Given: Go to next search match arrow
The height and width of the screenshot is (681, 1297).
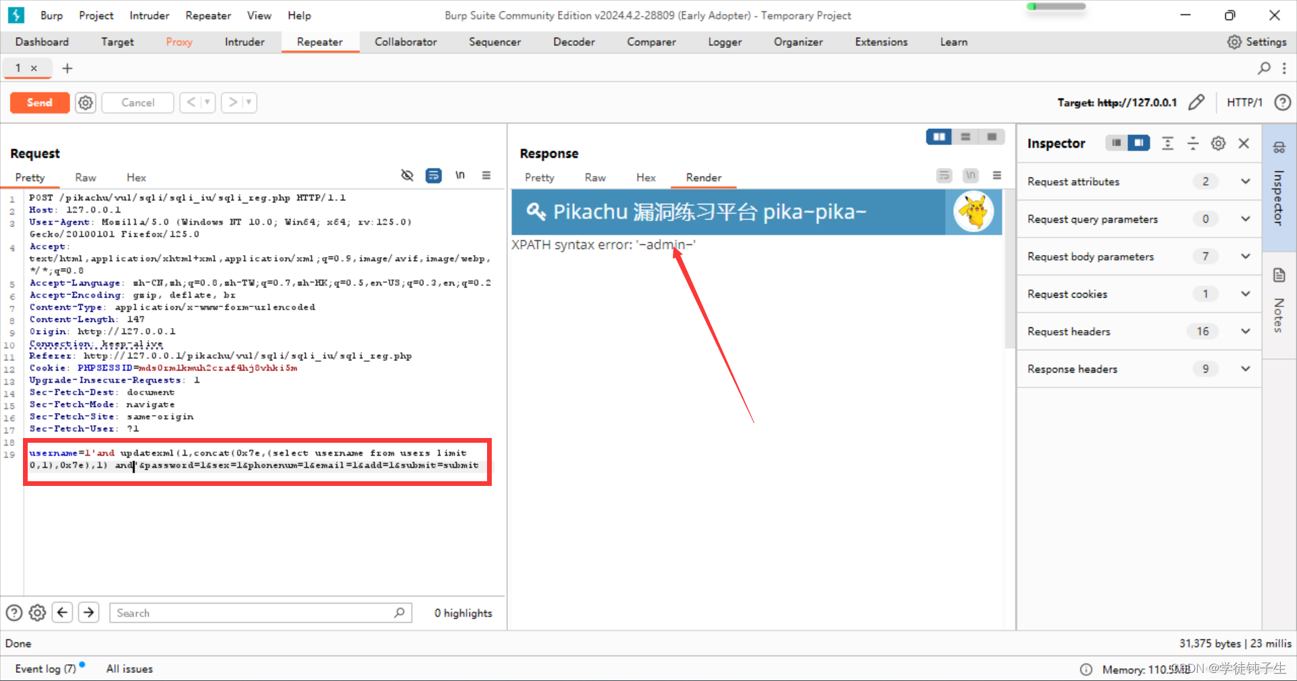Looking at the screenshot, I should point(88,613).
